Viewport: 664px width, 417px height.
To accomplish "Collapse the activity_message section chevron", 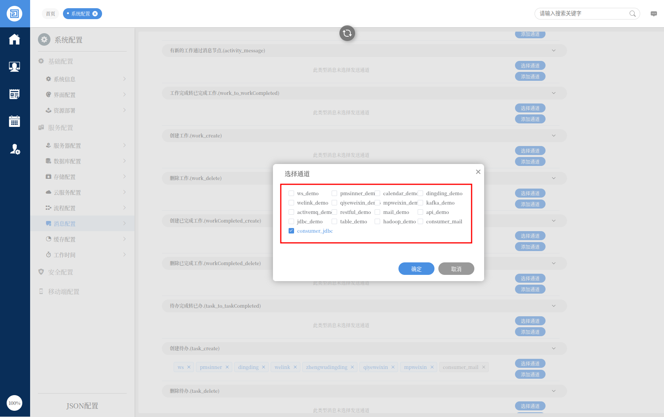I will [553, 51].
